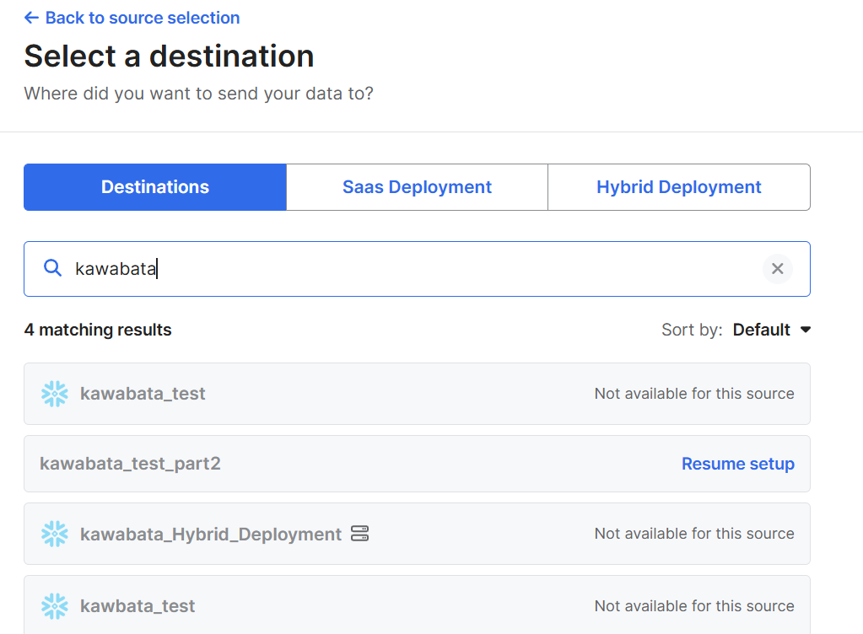Select the kawabata_Hybrid_Deployment destination name
Viewport: 863px width, 634px height.
point(210,534)
